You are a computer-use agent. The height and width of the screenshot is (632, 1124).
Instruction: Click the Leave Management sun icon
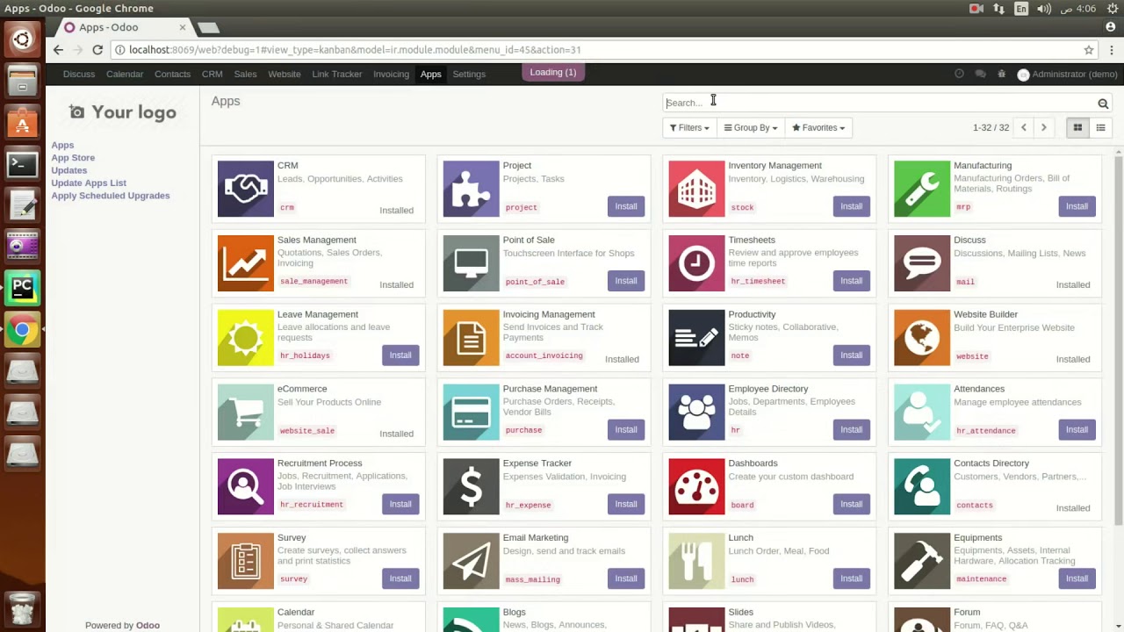click(x=245, y=338)
